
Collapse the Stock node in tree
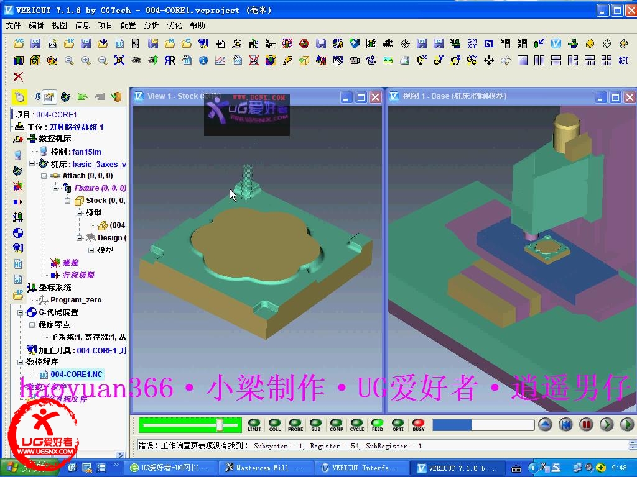(67, 201)
